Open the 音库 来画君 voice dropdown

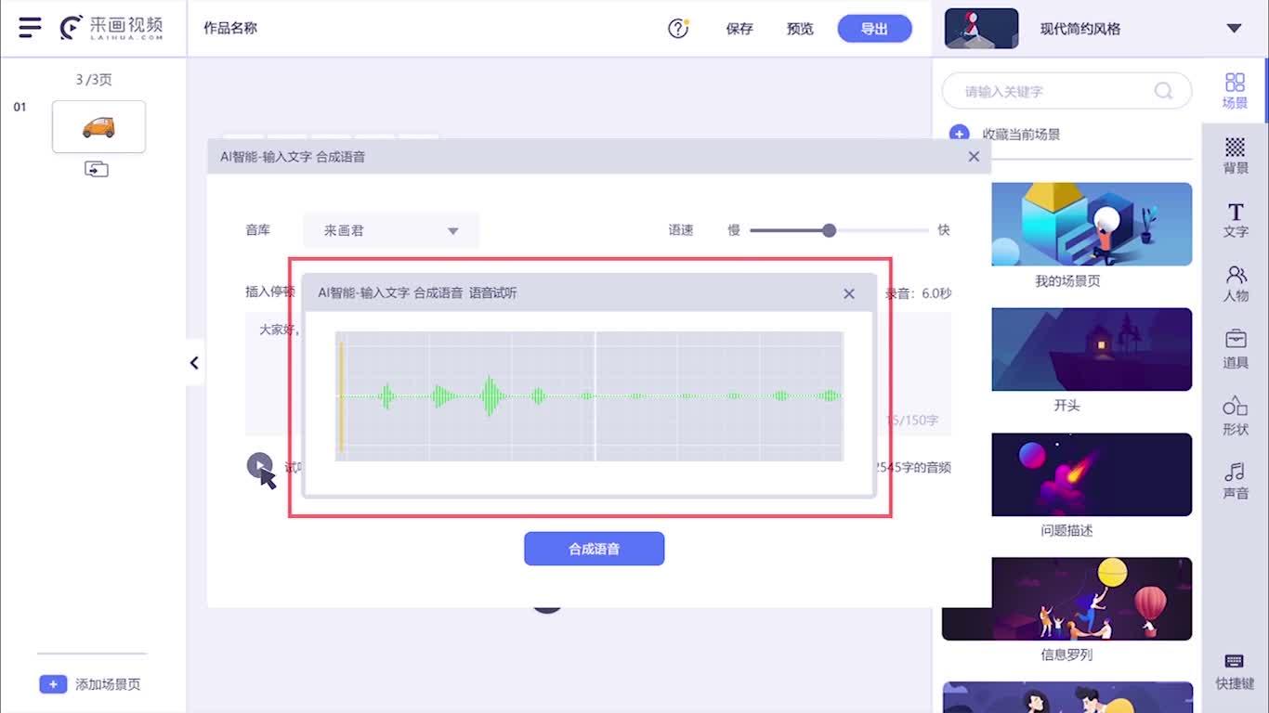coord(391,230)
